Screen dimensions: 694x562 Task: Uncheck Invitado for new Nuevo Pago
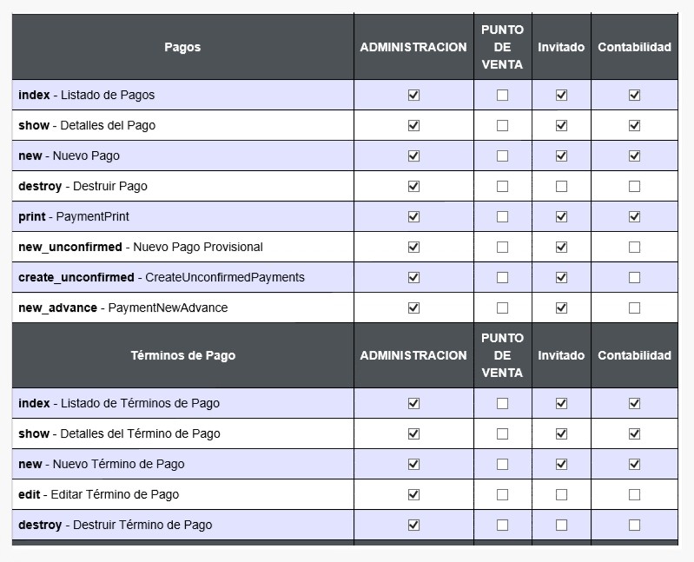[x=561, y=155]
